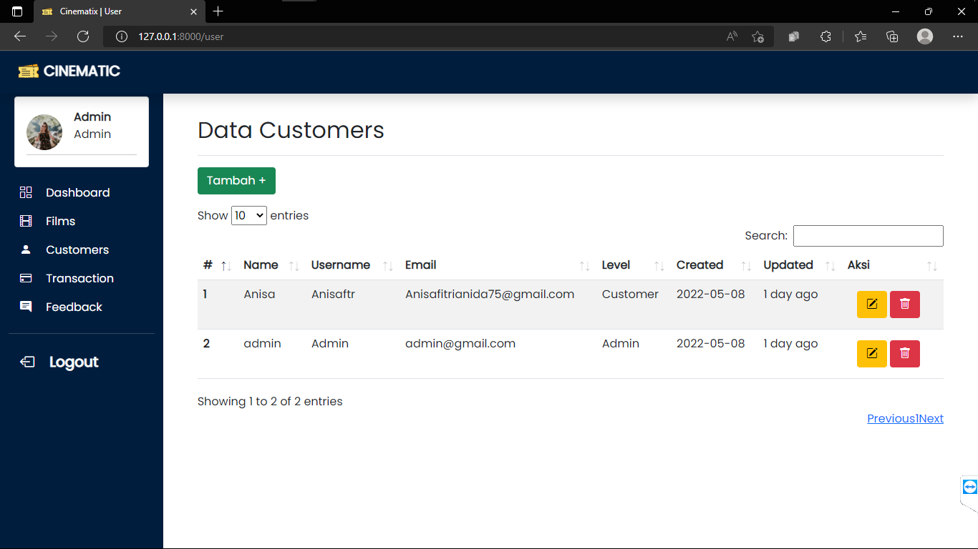This screenshot has width=978, height=549.
Task: Go back with the browser back arrow
Action: [20, 36]
